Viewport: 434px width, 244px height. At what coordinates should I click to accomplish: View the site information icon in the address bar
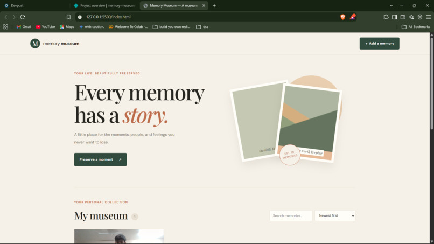coord(80,17)
